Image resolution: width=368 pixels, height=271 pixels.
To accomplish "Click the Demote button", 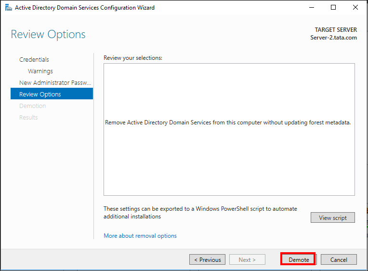I will pos(299,259).
